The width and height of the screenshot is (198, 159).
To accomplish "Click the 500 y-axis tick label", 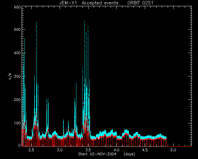I will coord(17,30).
